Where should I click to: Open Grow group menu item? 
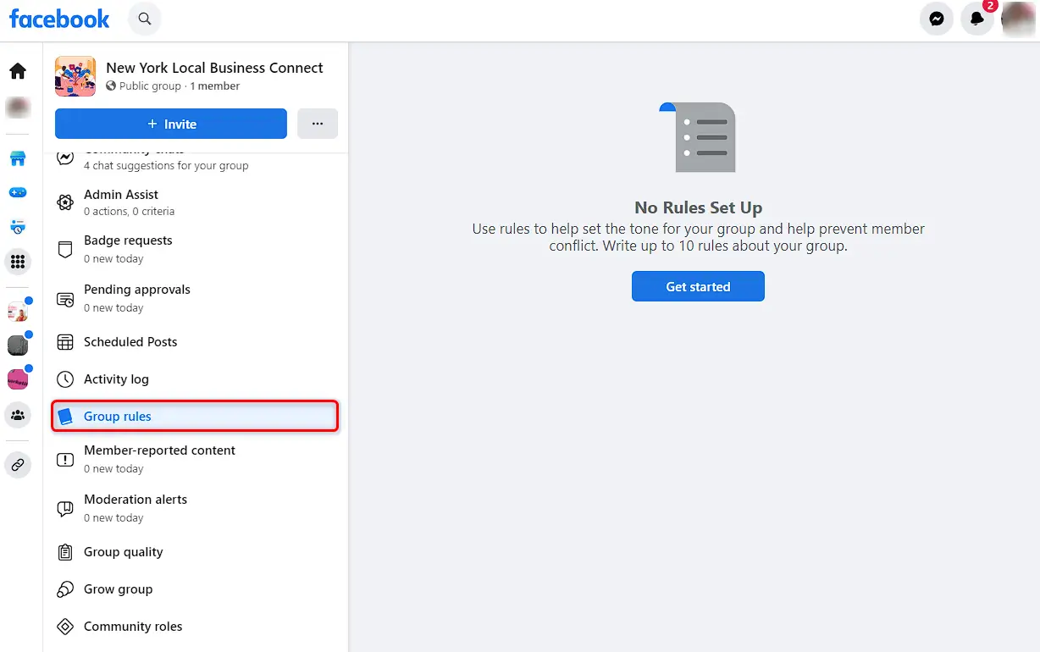196,589
